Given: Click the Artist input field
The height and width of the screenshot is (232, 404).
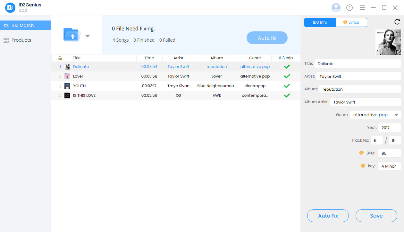Looking at the screenshot, I should 358,76.
